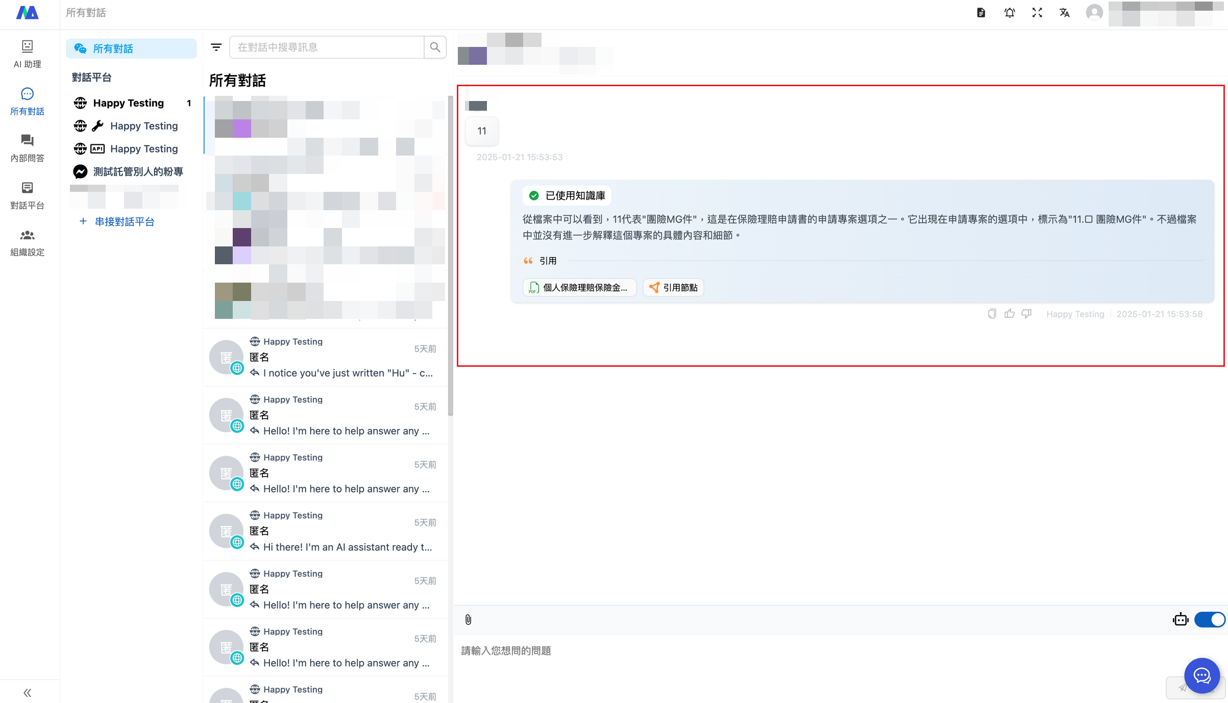Open the language translate icon

pos(1064,13)
